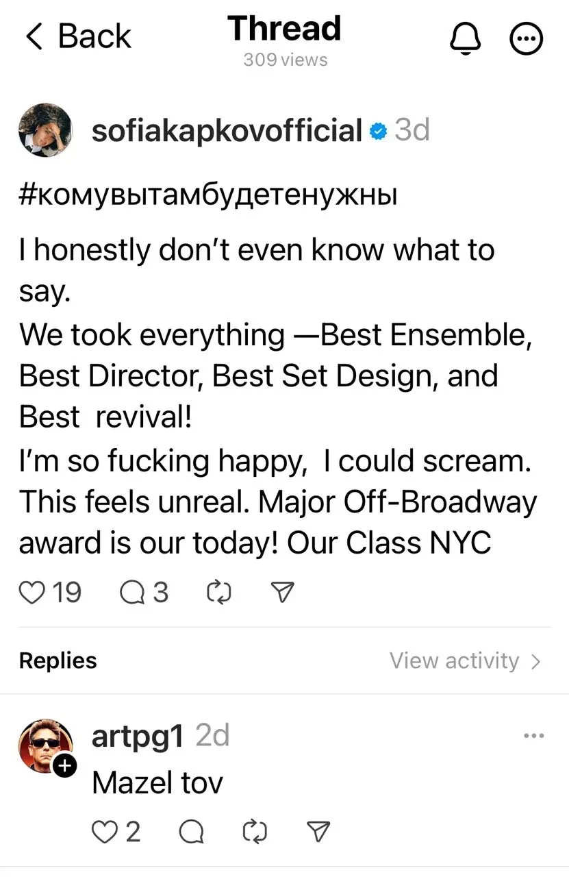Tap verified badge next to sofiakapkovofficial
Viewport: 569px width, 877px height.
[377, 130]
